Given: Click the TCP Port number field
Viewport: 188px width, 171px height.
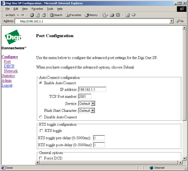Looking at the screenshot, I should [x=85, y=97].
